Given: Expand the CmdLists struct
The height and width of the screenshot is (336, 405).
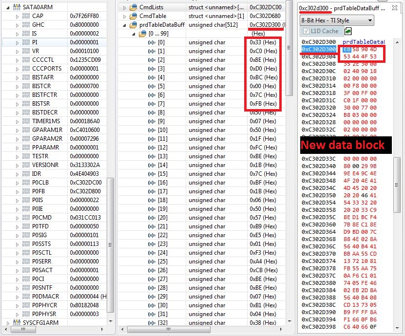Looking at the screenshot, I should coord(124,8).
